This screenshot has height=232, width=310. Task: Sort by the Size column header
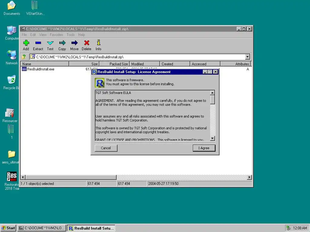[84, 64]
